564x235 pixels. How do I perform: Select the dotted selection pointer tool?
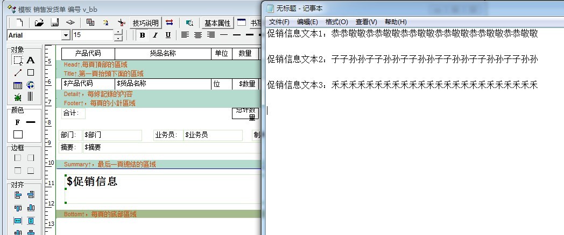coord(18,60)
